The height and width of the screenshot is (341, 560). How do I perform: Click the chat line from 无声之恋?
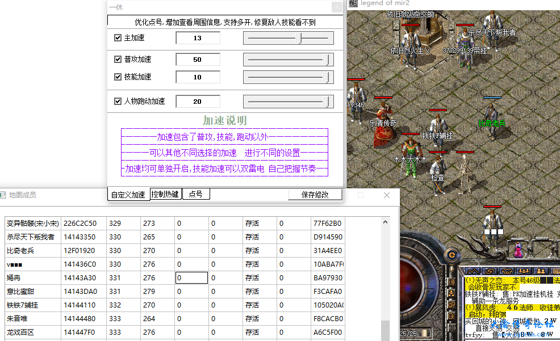512,284
